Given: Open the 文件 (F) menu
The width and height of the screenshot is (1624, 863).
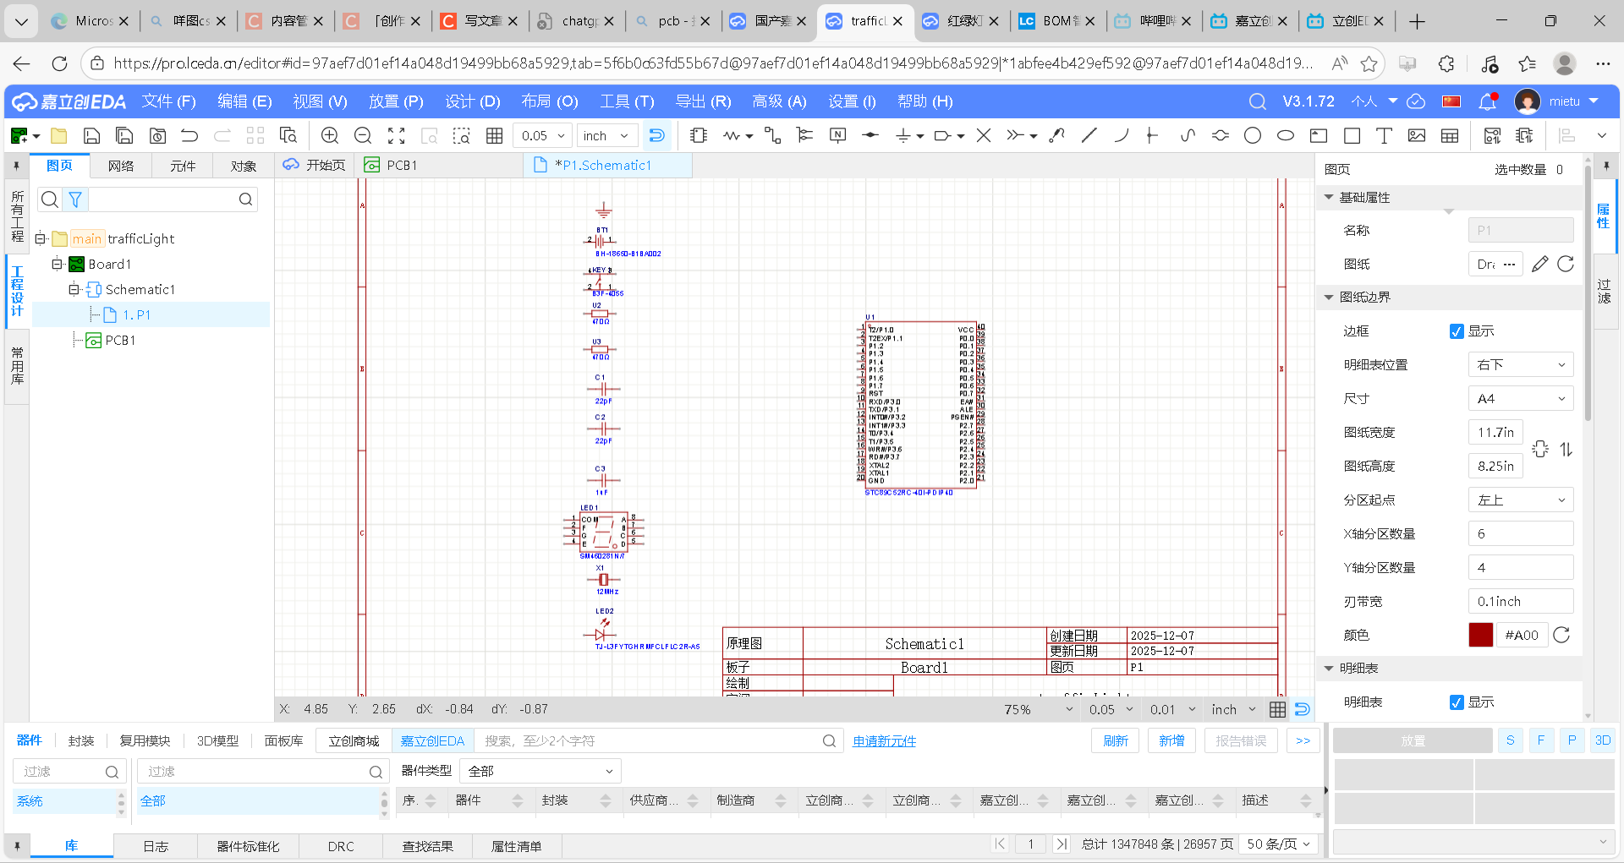Looking at the screenshot, I should point(169,101).
